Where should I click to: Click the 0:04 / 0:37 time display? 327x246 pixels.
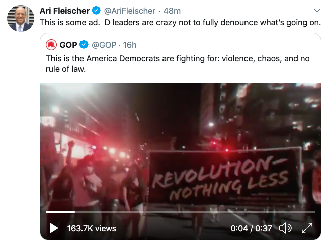click(x=251, y=228)
